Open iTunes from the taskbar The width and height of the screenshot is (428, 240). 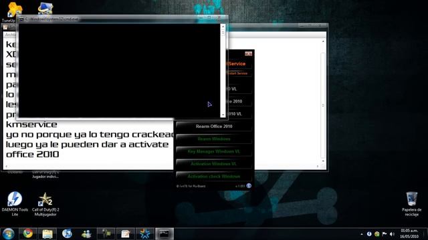pos(67,234)
